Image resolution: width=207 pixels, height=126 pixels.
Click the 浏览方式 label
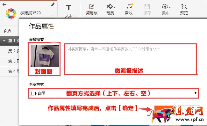[x=36, y=84]
